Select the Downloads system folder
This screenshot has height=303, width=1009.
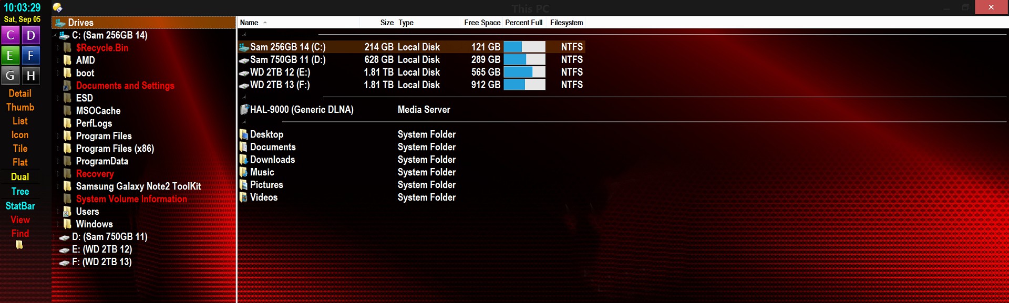tap(272, 160)
